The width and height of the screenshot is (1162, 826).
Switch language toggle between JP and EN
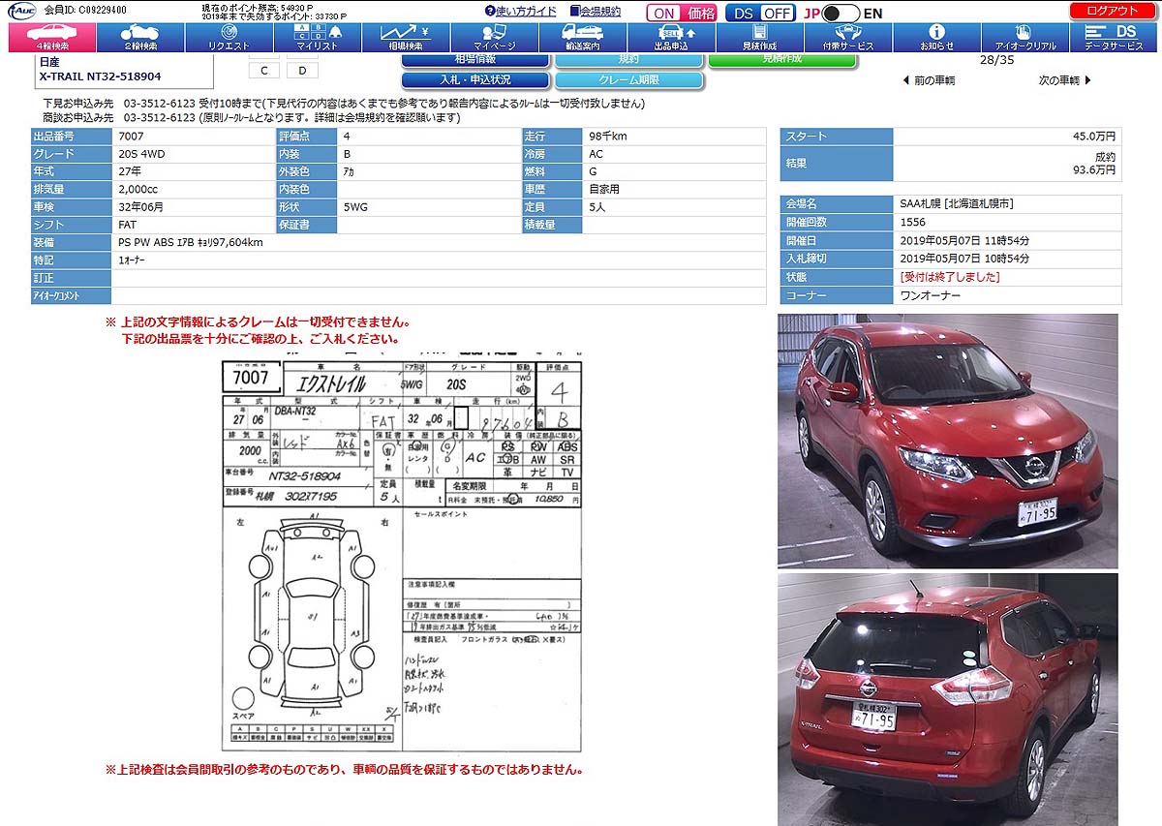click(x=841, y=13)
